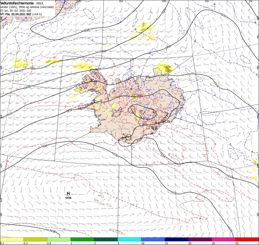Screen dimensions: 259x245
Task: Click the red 50+ legend swatch
Action: click(x=247, y=239)
